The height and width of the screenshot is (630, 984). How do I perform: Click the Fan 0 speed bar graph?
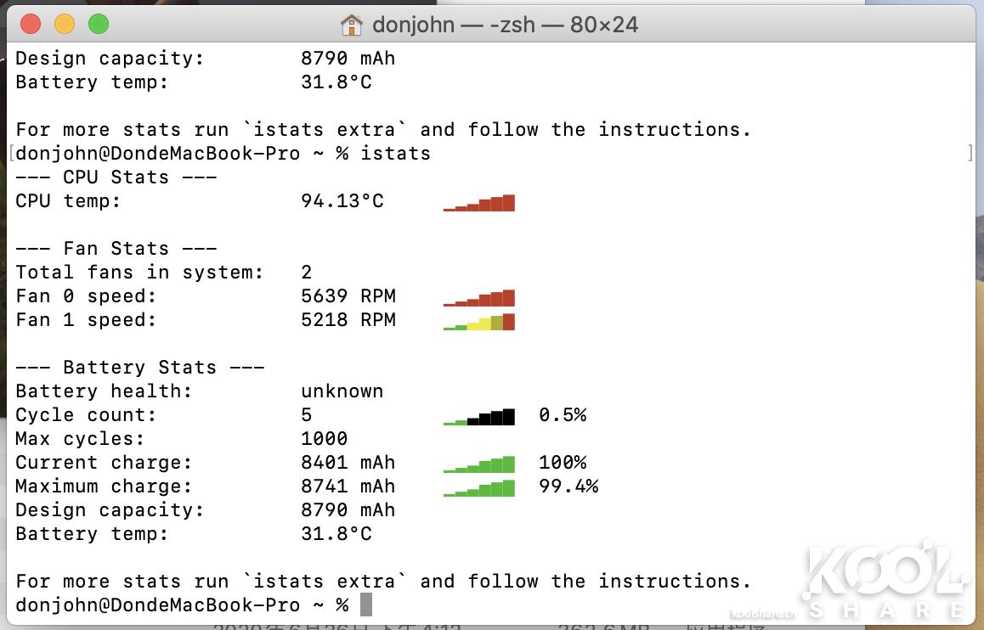point(478,296)
